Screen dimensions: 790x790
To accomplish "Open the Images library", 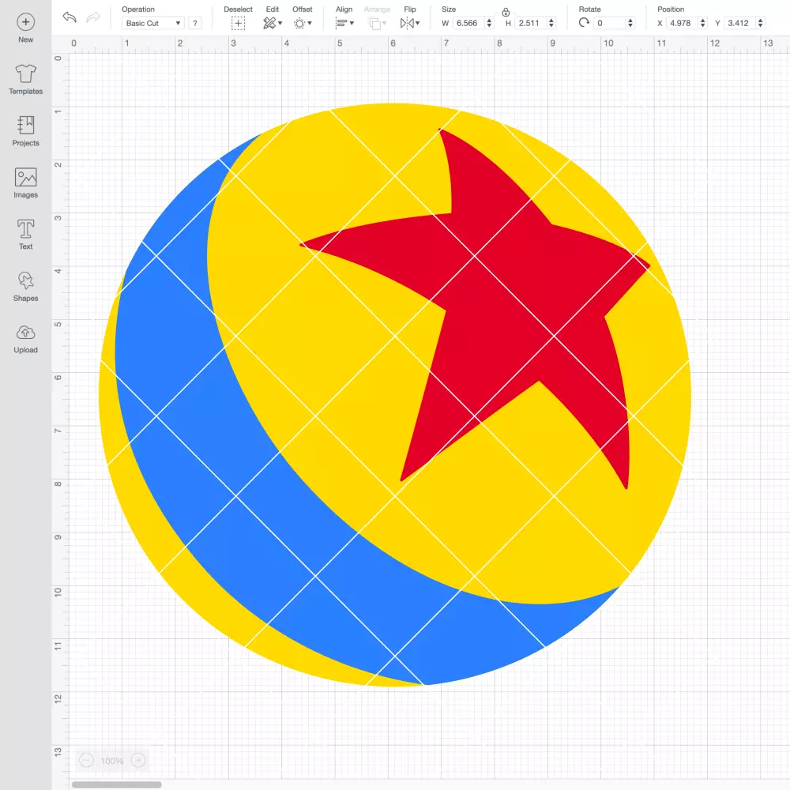I will click(x=26, y=177).
